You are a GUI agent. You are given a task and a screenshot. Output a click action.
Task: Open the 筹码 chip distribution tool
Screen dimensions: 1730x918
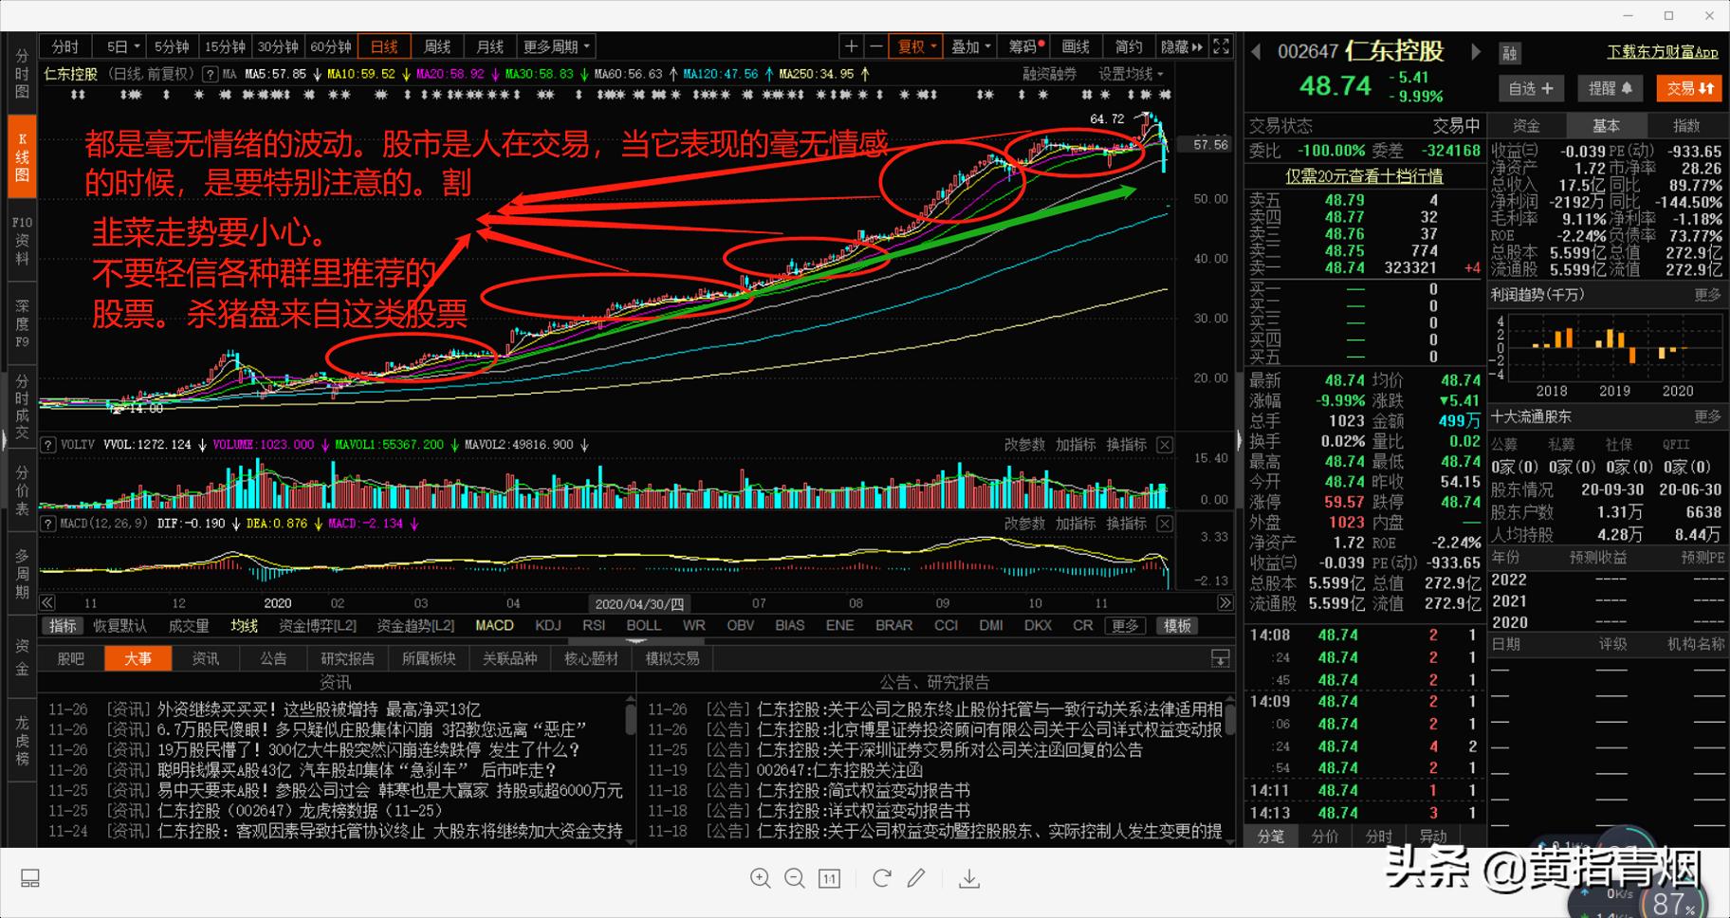tap(1022, 46)
